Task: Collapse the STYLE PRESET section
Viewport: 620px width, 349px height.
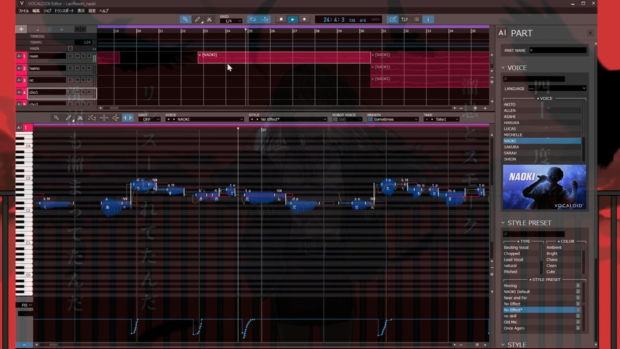Action: (x=503, y=223)
